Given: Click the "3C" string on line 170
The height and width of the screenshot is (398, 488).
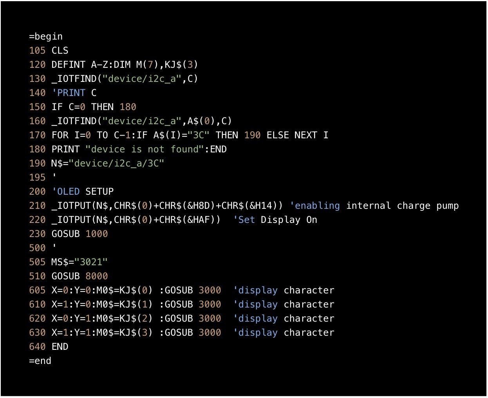Looking at the screenshot, I should pyautogui.click(x=199, y=135).
